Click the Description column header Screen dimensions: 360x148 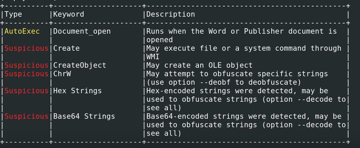[x=171, y=14]
